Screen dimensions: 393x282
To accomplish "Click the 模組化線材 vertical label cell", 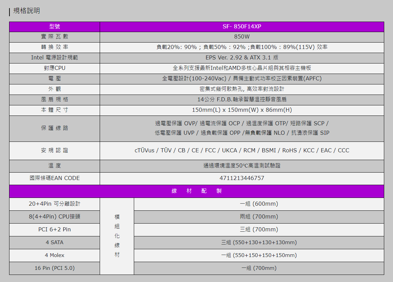I will pyautogui.click(x=117, y=236).
